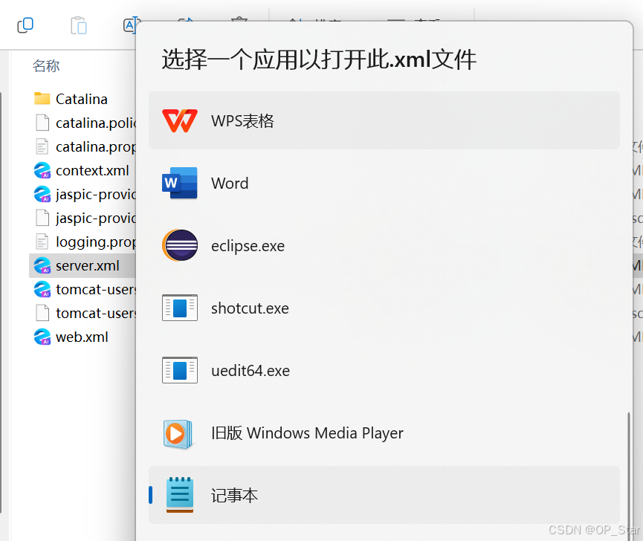Click the rename icon in Explorer toolbar

pos(129,25)
